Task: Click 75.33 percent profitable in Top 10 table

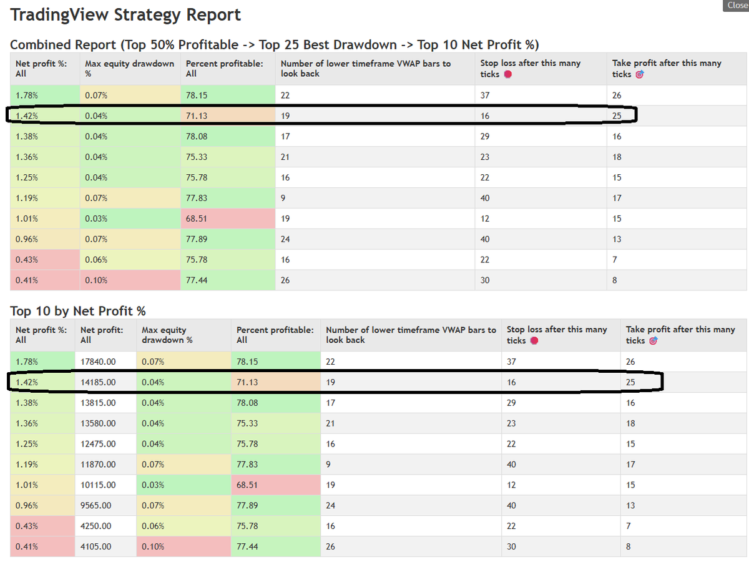Action: 276,423
